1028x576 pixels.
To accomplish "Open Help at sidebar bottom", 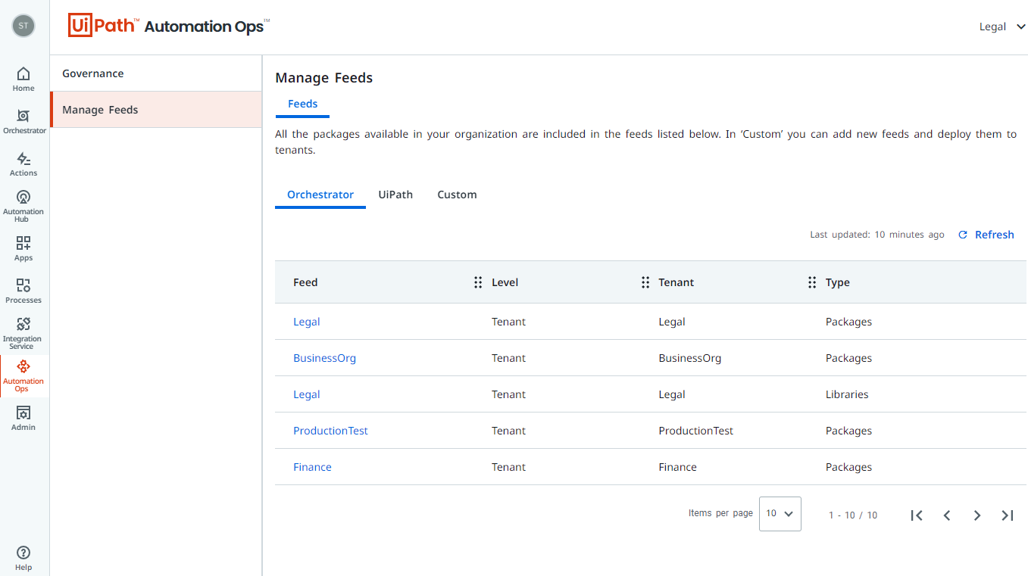I will (23, 559).
